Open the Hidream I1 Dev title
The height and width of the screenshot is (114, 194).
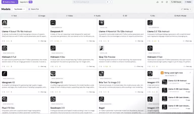click(x=58, y=57)
